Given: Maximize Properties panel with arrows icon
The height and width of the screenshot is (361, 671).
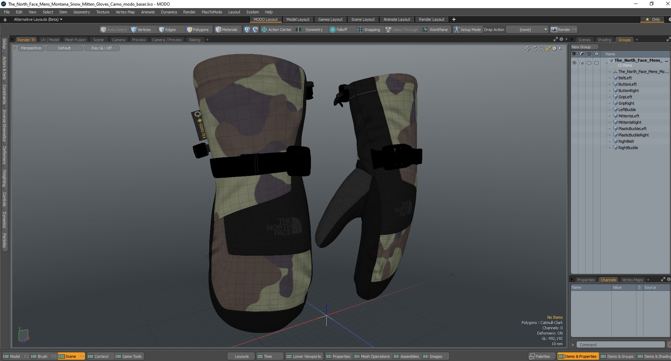Looking at the screenshot, I should coord(663,279).
